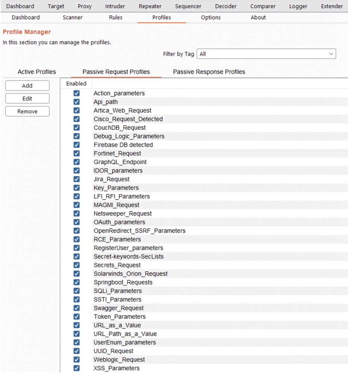Switch to the Active Profiles tab
This screenshot has width=348, height=382.
(37, 72)
